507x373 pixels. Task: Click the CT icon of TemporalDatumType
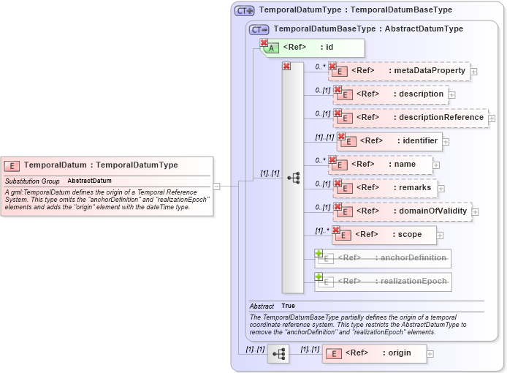pyautogui.click(x=245, y=11)
